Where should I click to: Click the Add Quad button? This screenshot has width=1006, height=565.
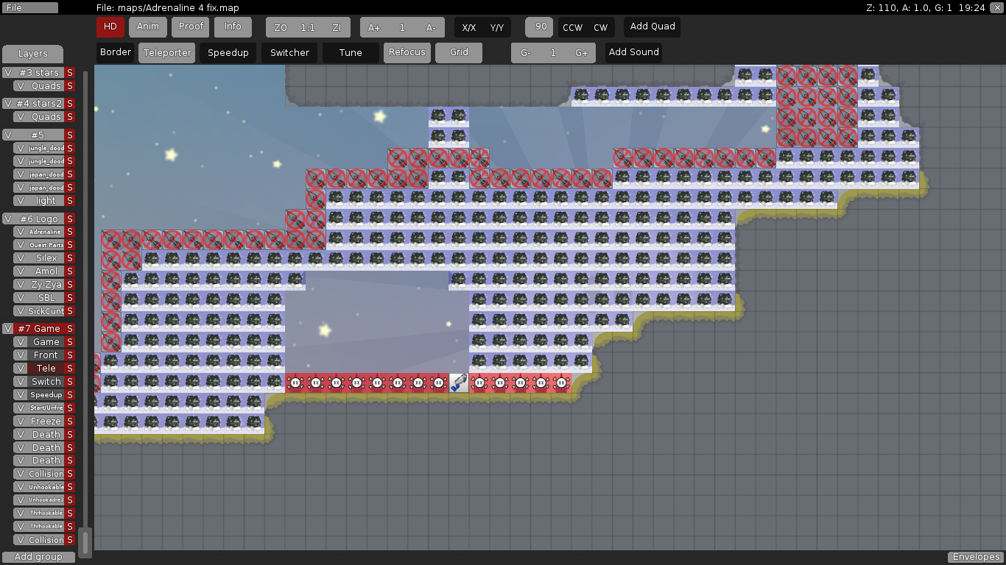pyautogui.click(x=653, y=26)
